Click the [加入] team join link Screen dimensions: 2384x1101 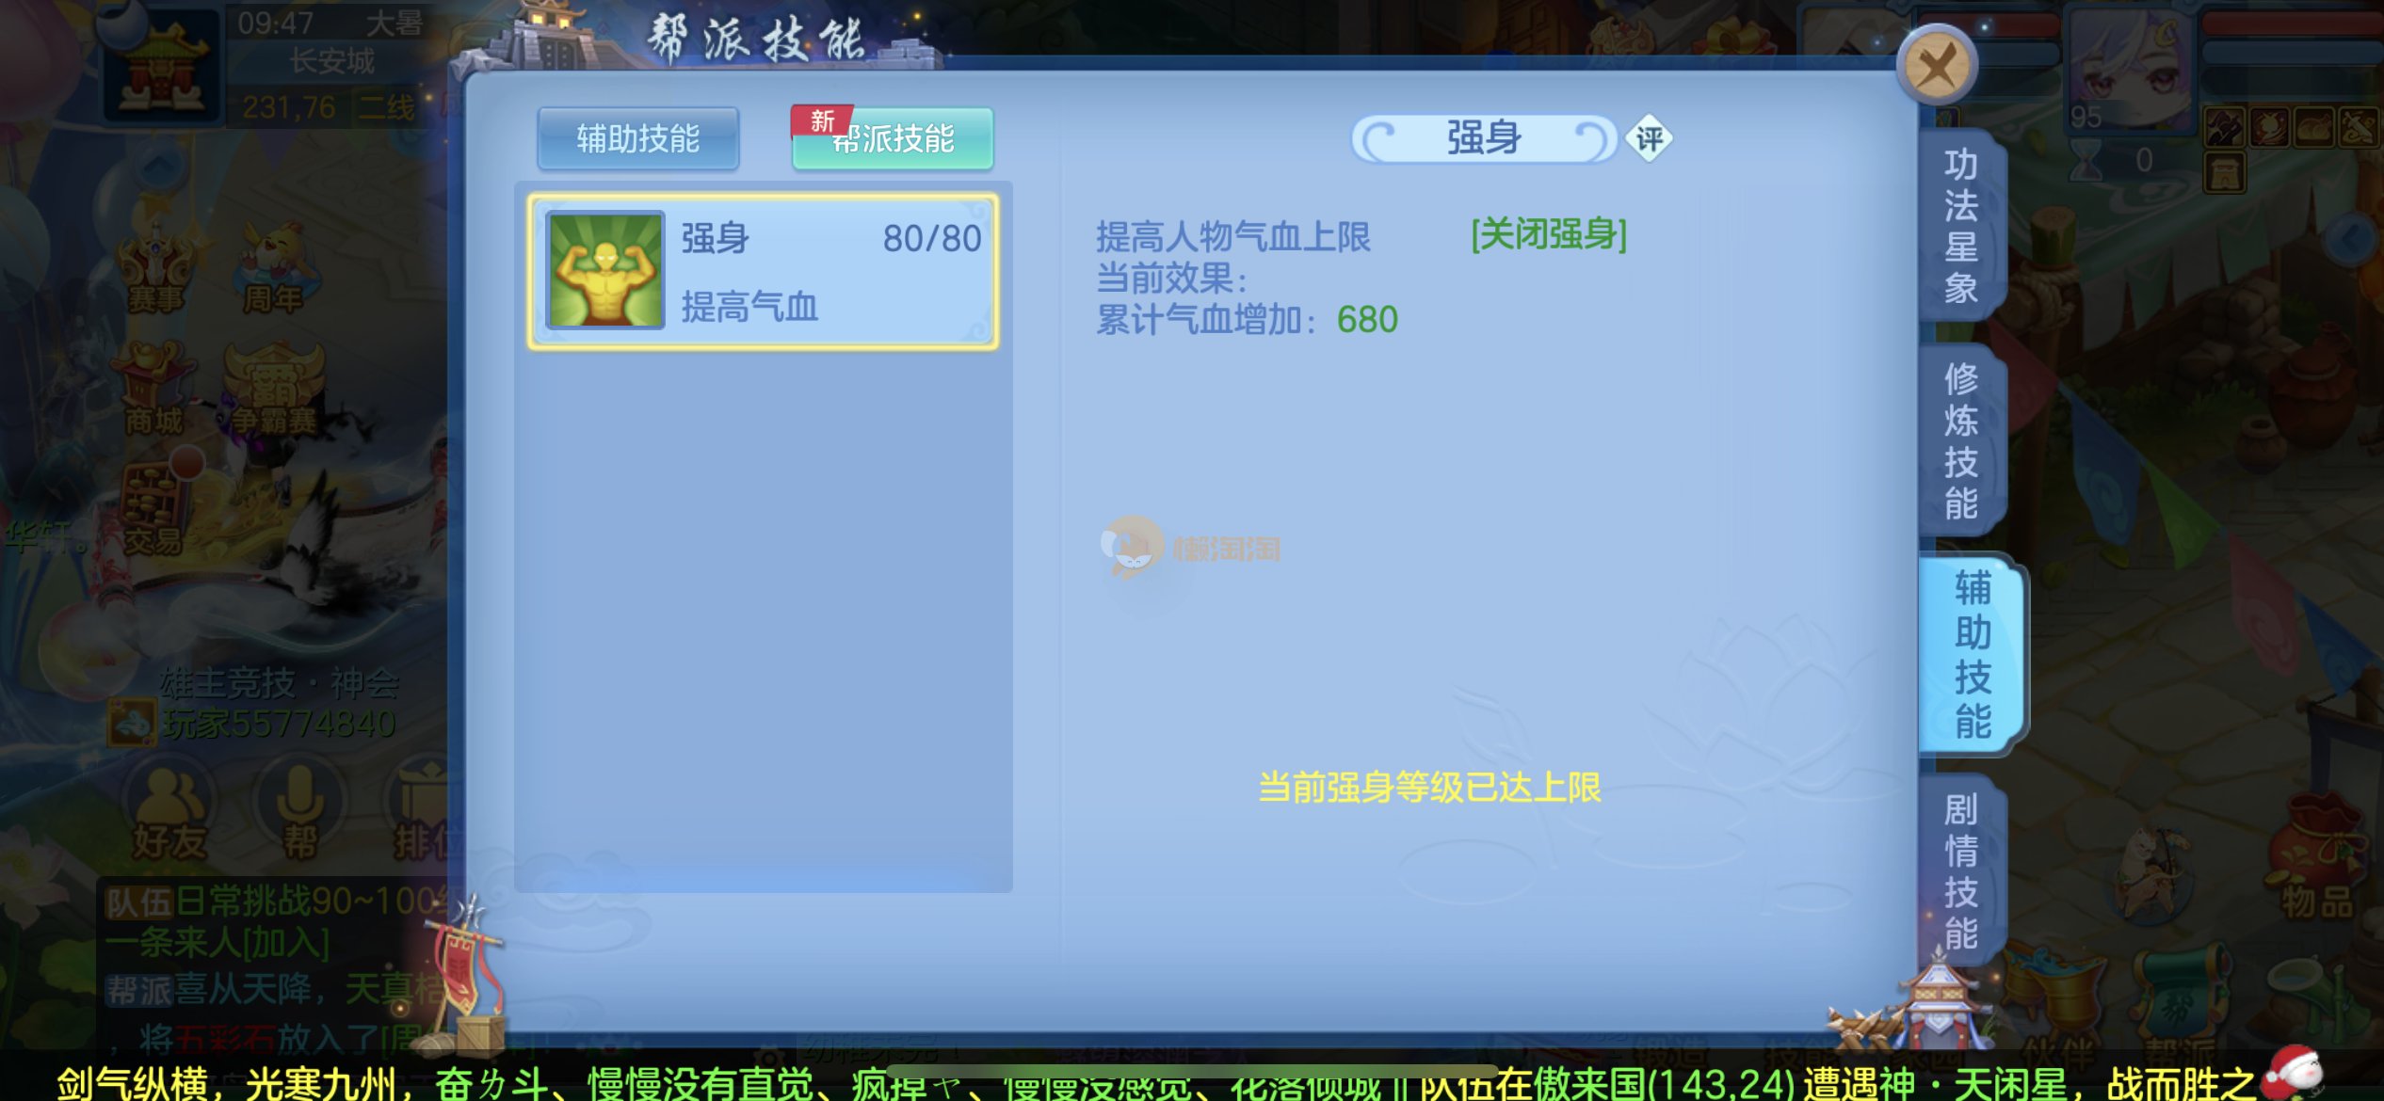pos(285,943)
